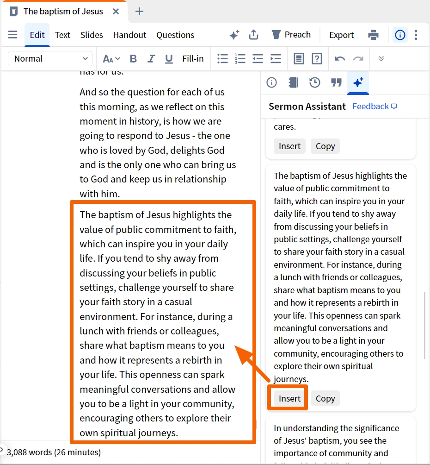The height and width of the screenshot is (465, 430).
Task: Switch to the Slides tab
Action: tap(92, 35)
